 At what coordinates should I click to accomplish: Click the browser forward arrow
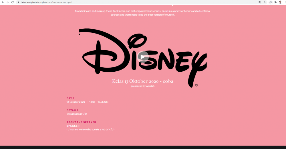8,2
